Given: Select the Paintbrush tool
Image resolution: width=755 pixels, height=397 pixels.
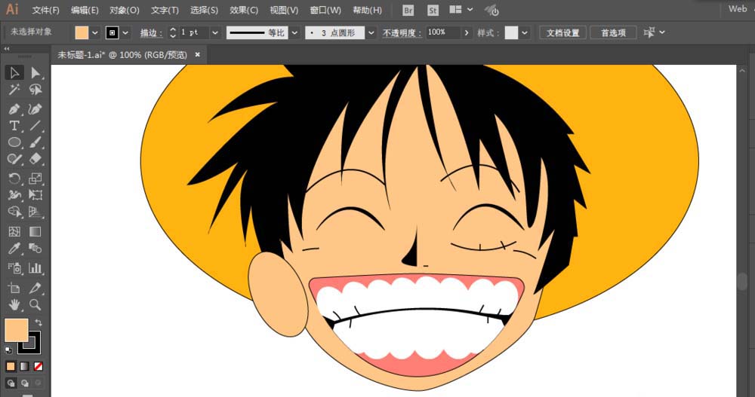Looking at the screenshot, I should [x=35, y=142].
